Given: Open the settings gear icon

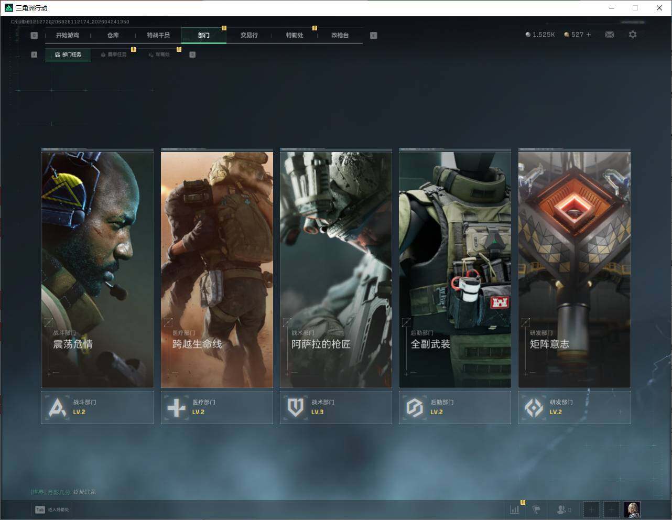Looking at the screenshot, I should click(633, 35).
